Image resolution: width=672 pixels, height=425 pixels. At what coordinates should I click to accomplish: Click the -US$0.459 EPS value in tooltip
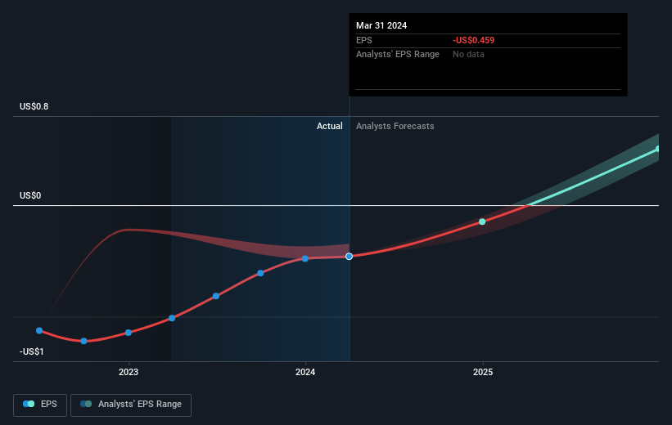pyautogui.click(x=474, y=40)
